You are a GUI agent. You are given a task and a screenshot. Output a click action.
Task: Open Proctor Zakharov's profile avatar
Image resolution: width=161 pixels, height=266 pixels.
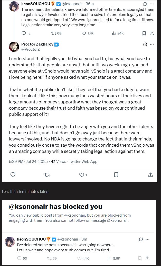(14, 47)
